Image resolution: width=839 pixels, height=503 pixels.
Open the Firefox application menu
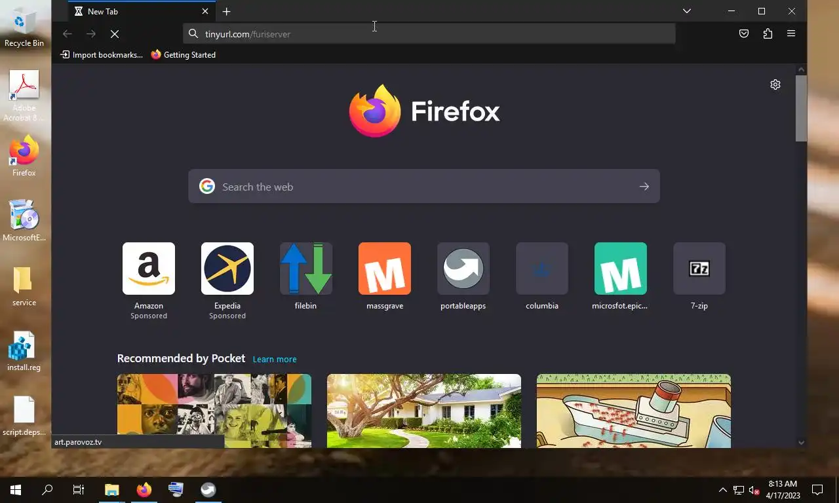click(791, 34)
